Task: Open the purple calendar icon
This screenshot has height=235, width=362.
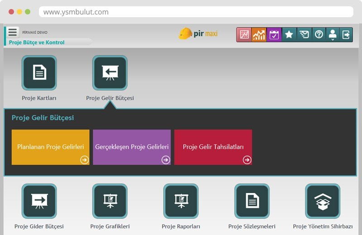Action: click(x=274, y=35)
